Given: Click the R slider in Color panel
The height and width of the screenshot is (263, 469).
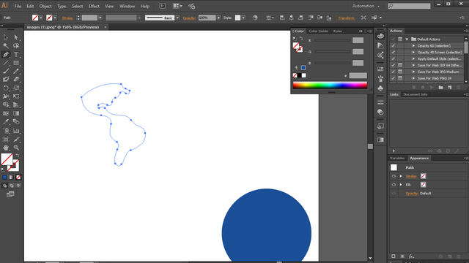Looking at the screenshot, I should pyautogui.click(x=332, y=40).
